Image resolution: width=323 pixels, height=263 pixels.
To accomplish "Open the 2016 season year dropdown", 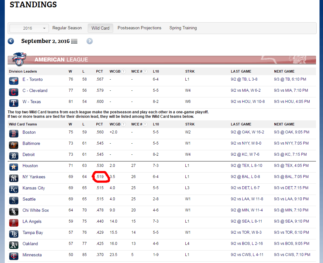I will tap(29, 28).
